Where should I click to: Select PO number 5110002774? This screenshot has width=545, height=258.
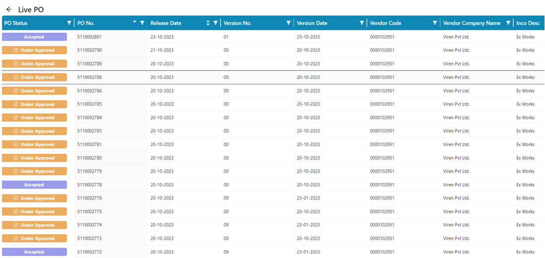[90, 225]
